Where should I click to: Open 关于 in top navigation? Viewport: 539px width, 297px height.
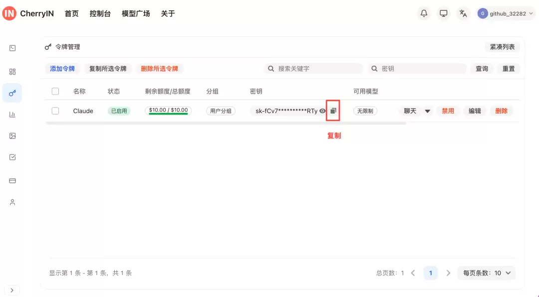(168, 13)
